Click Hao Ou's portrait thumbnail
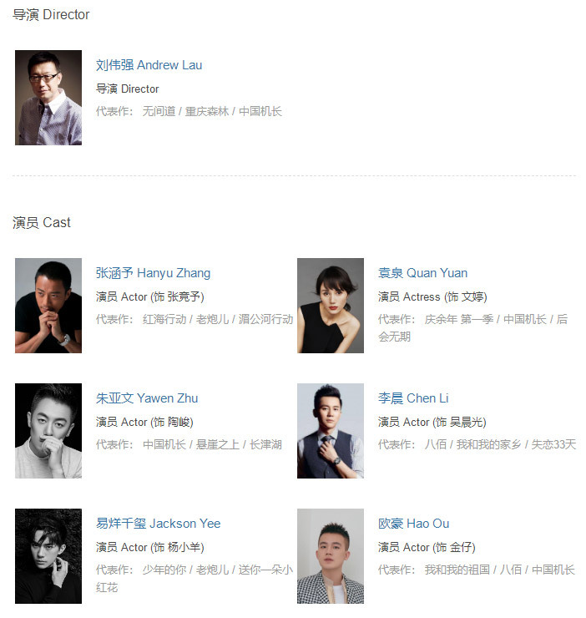586x618 pixels. (331, 556)
